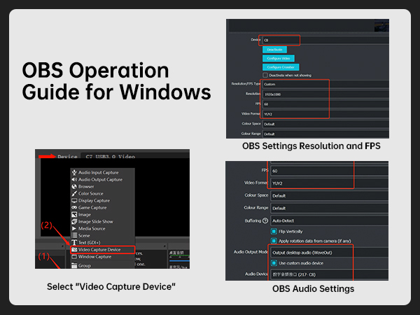The height and width of the screenshot is (315, 420).
Task: Open Video Format dropdown in Resolution settings panel
Action: (325, 114)
